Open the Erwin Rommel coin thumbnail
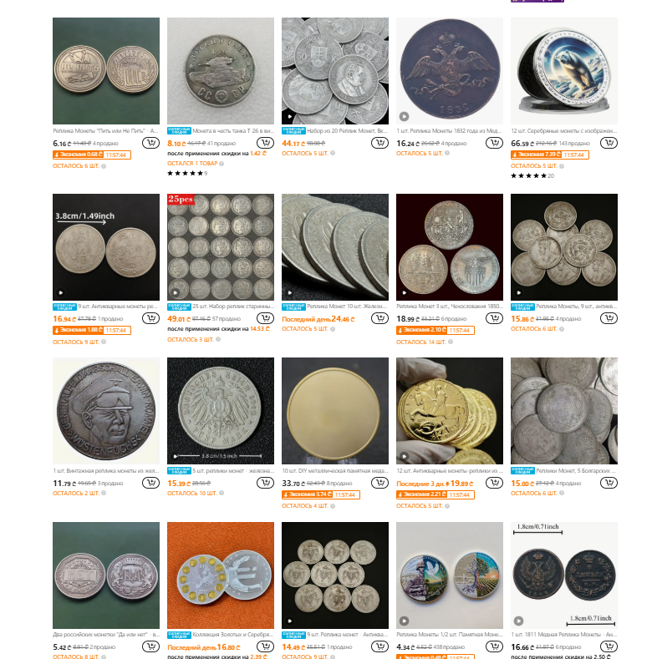This screenshot has height=659, width=657. [106, 411]
